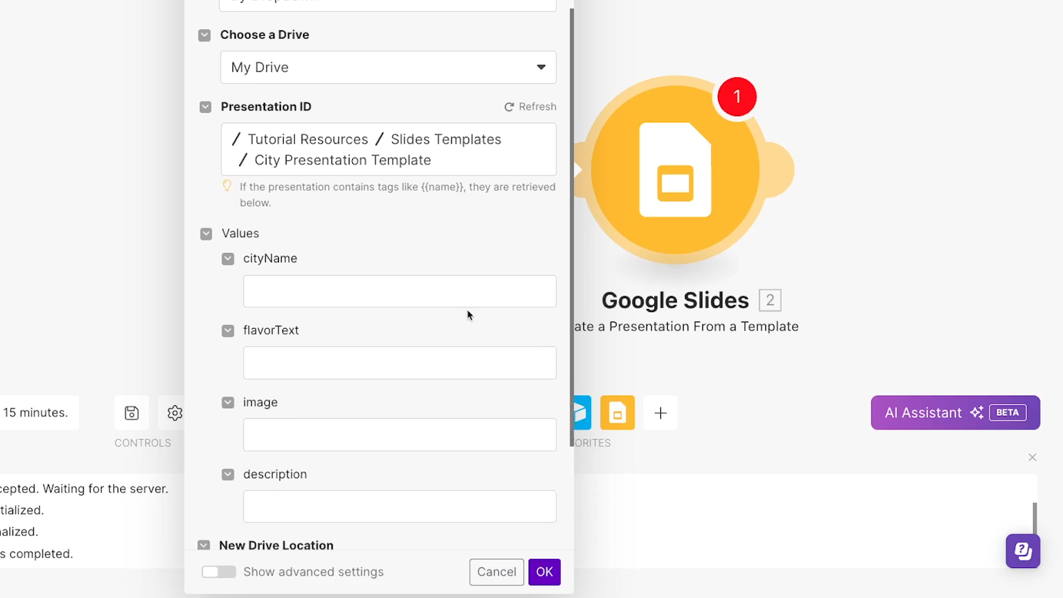
Task: Toggle the description field checkbox
Action: [x=228, y=474]
